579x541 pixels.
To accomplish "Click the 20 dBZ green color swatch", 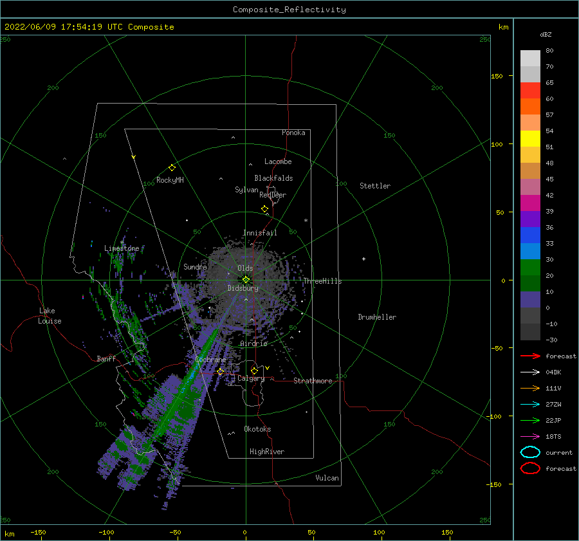I will point(530,283).
